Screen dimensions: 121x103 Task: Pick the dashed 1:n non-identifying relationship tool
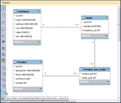tap(3, 74)
